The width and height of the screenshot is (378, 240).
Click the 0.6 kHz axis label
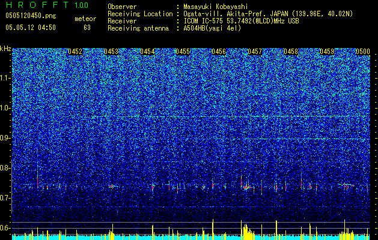tap(5, 228)
